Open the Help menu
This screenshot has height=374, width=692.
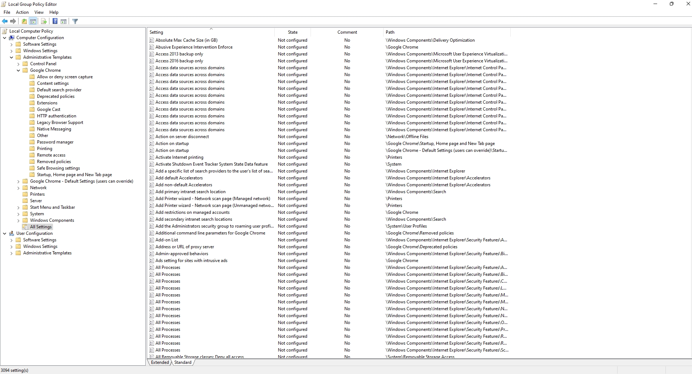click(54, 12)
